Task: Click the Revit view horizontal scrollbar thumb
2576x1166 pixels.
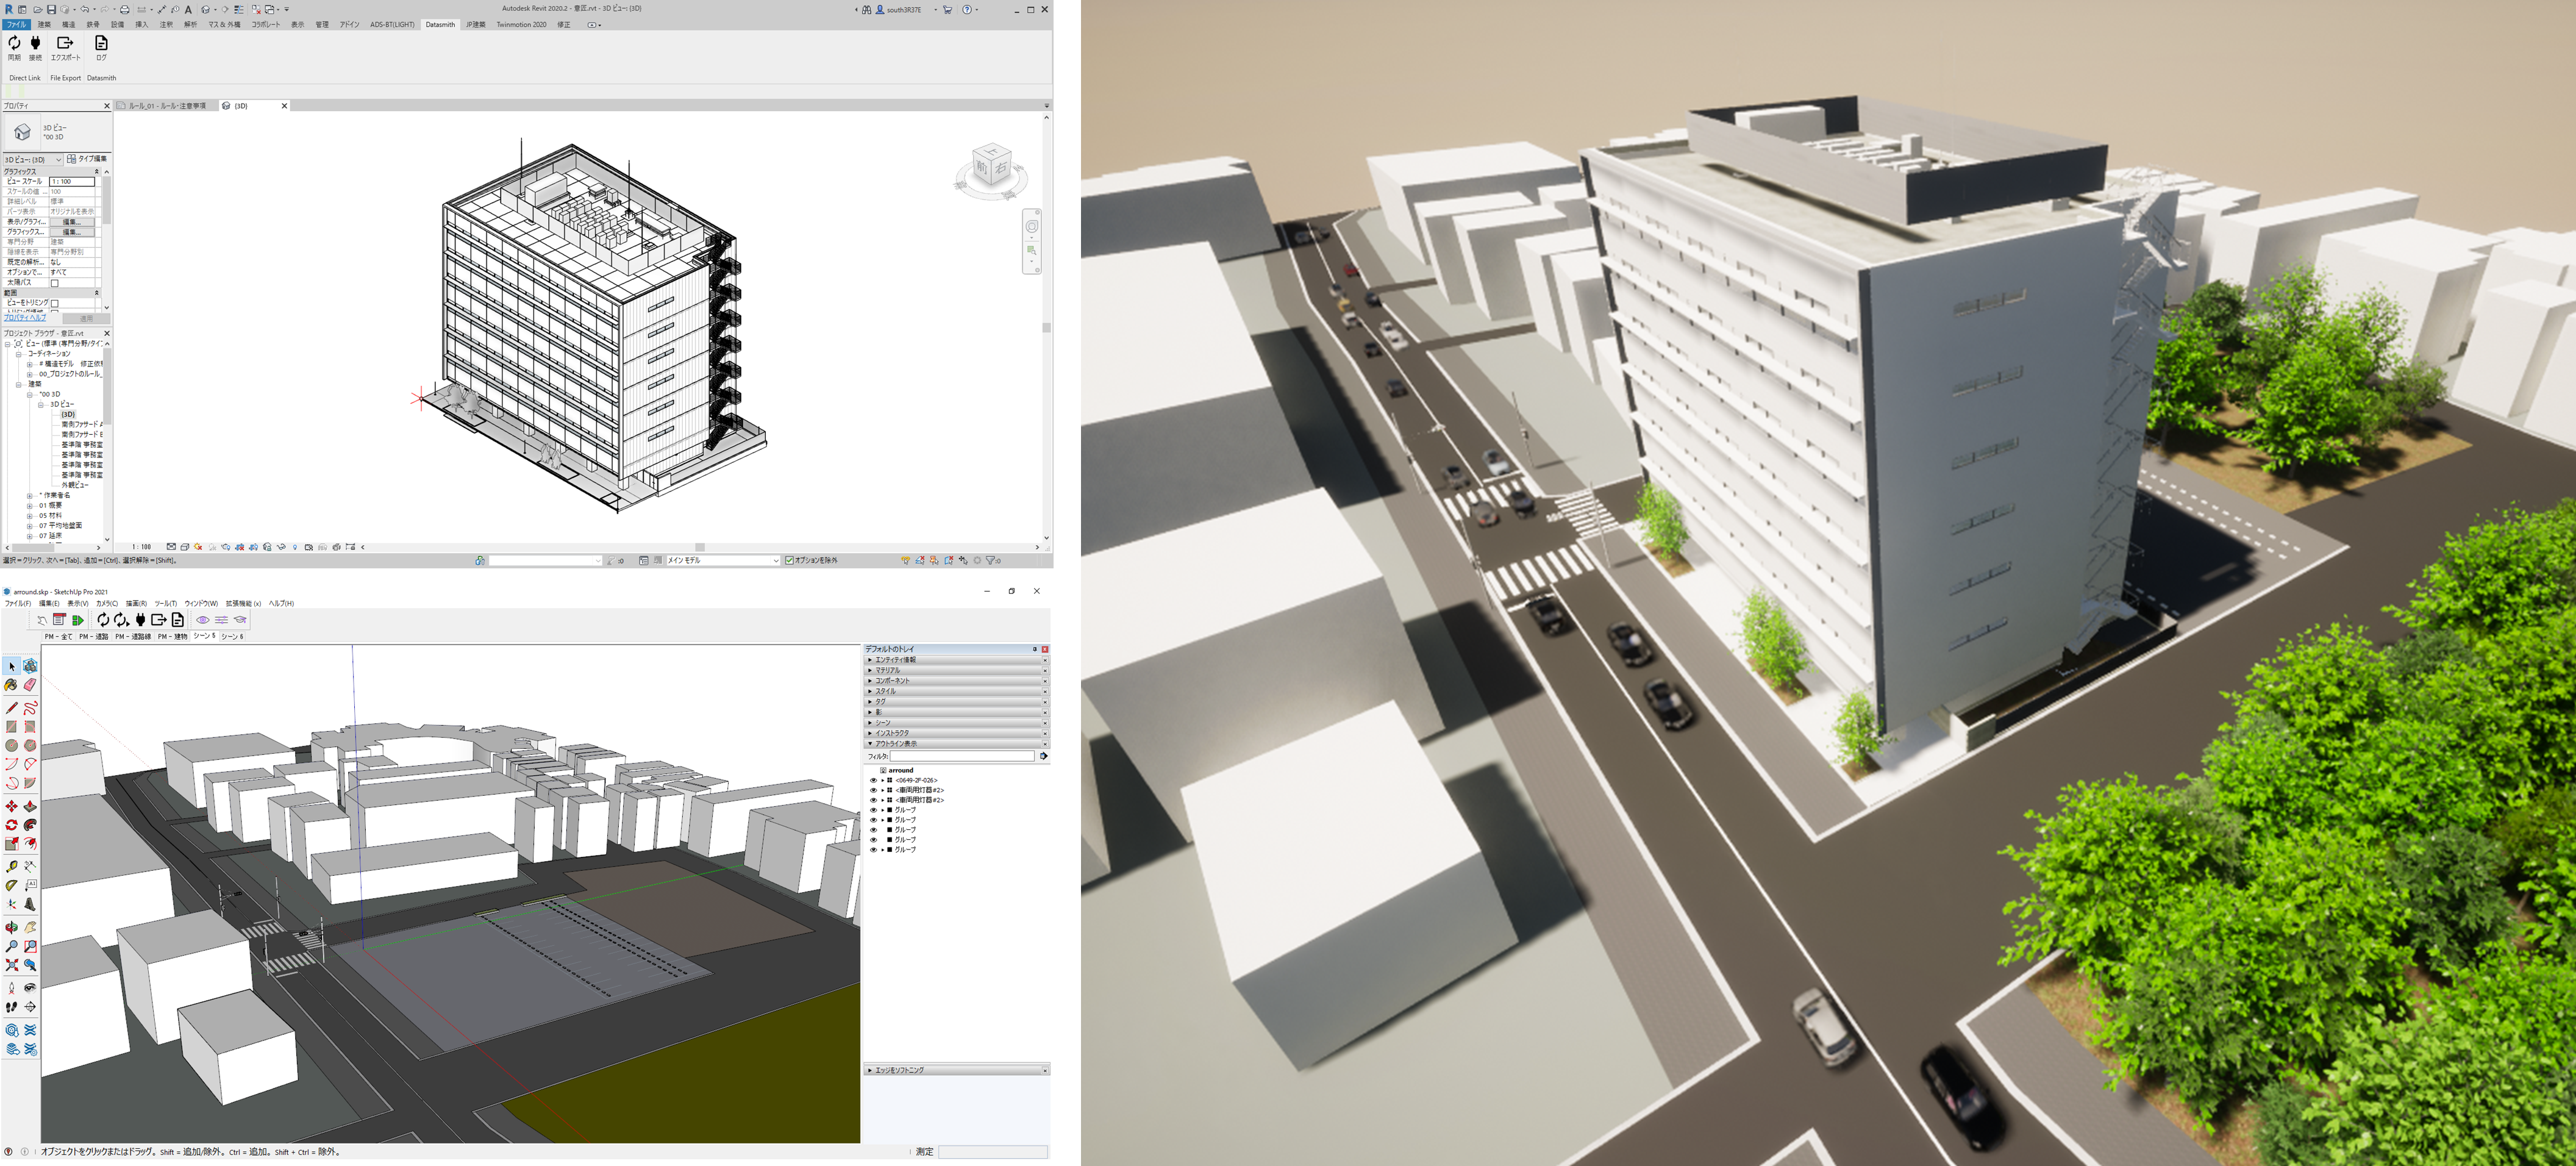Action: (700, 547)
